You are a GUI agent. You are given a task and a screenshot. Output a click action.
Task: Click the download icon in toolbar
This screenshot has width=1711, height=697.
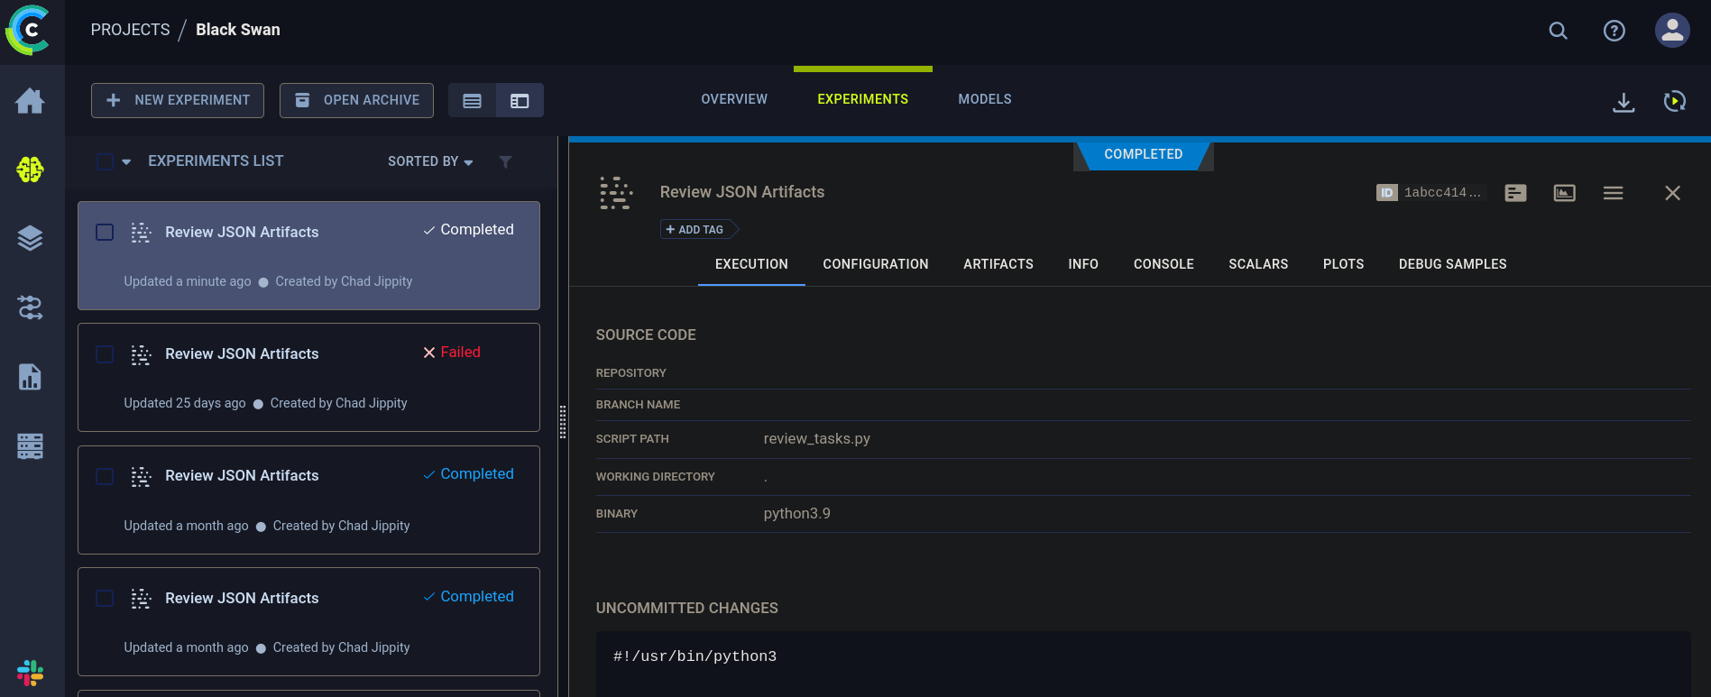click(1624, 101)
